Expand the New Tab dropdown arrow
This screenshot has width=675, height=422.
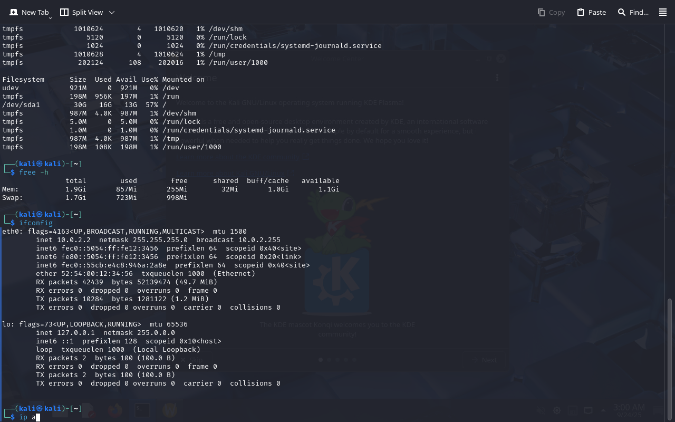pyautogui.click(x=50, y=18)
